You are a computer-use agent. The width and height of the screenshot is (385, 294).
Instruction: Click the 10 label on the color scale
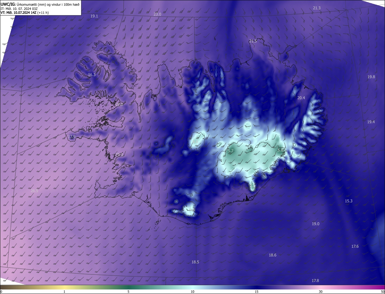pyautogui.click(x=192, y=292)
